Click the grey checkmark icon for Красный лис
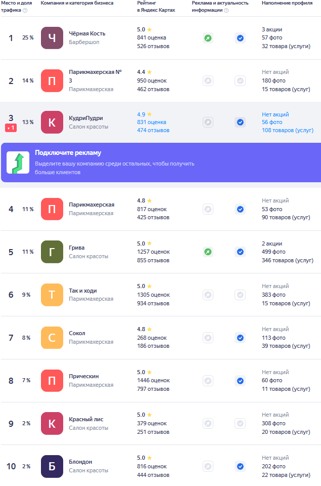The width and height of the screenshot is (321, 486). [x=240, y=423]
